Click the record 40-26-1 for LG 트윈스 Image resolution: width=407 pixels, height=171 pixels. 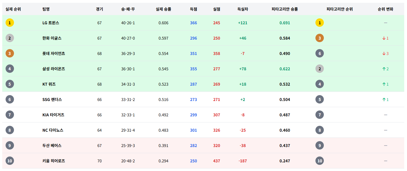coord(128,23)
